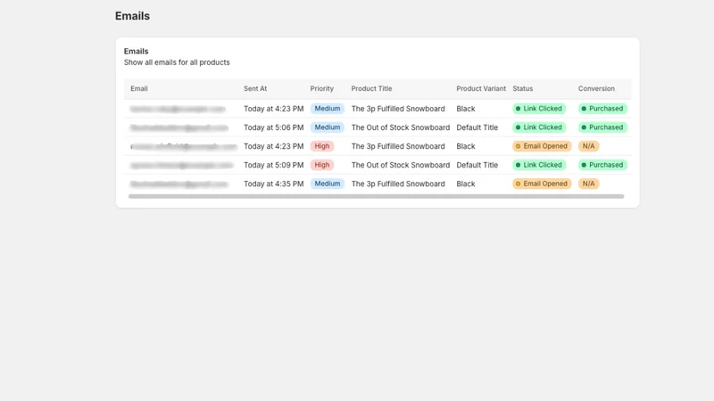Click the Today at 5:06 PM cell

(274, 127)
